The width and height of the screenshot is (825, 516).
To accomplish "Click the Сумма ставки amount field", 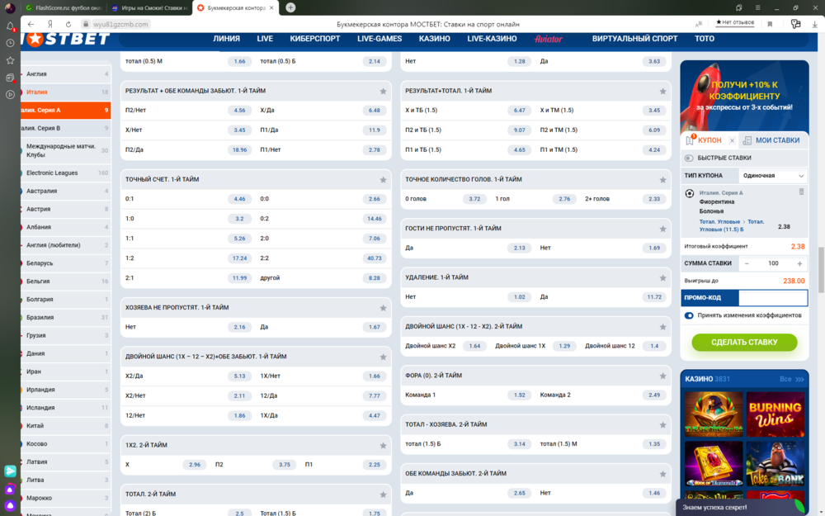I will point(773,264).
